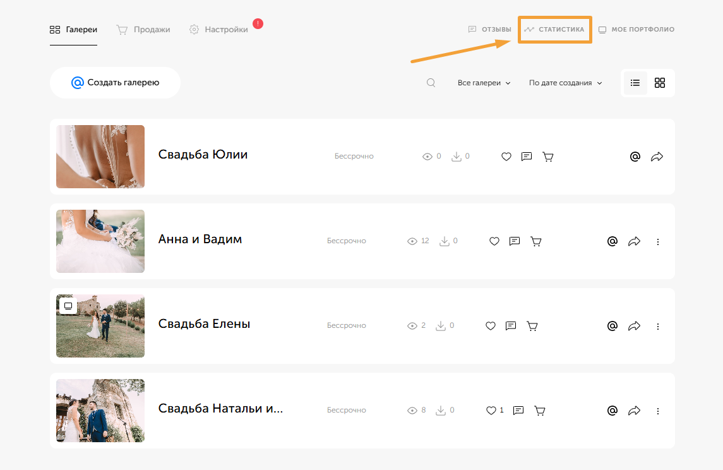Expand the Все галереи filter dropdown
Screen dimensions: 723x470
(484, 83)
